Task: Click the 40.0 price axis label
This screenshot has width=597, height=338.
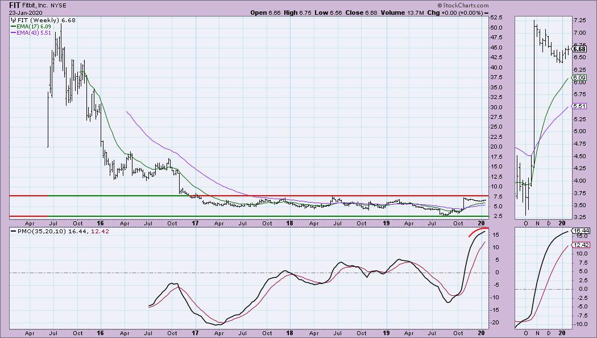Action: click(496, 68)
